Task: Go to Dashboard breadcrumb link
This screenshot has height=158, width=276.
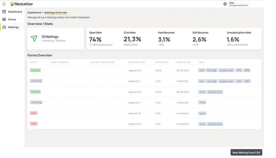Action: pos(34,12)
